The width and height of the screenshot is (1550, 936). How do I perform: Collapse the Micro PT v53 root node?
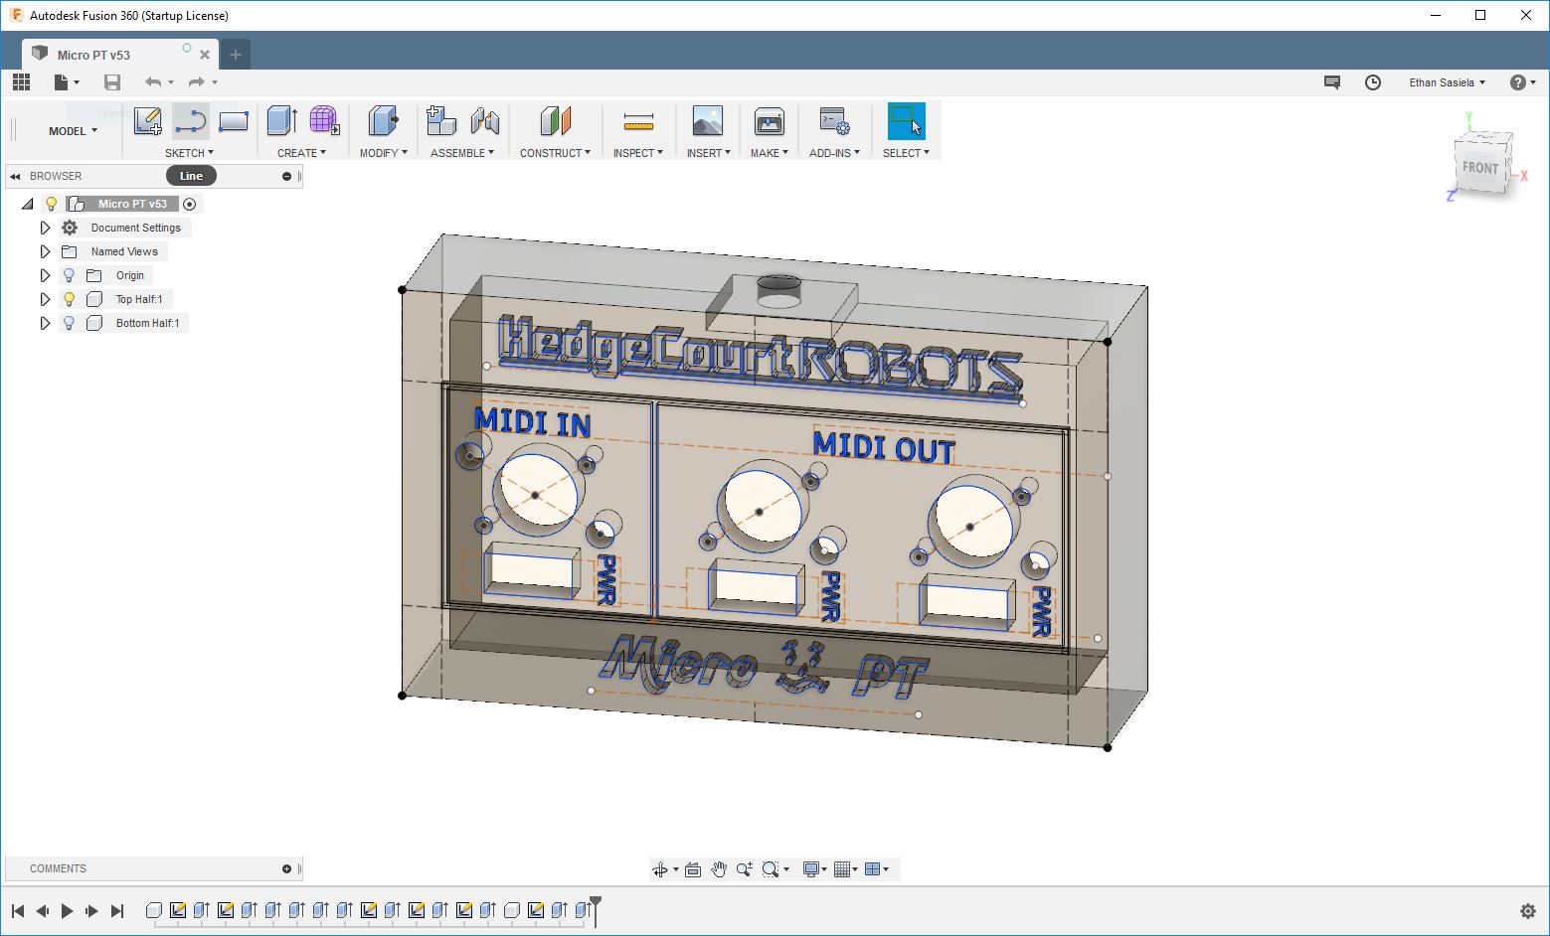(27, 204)
